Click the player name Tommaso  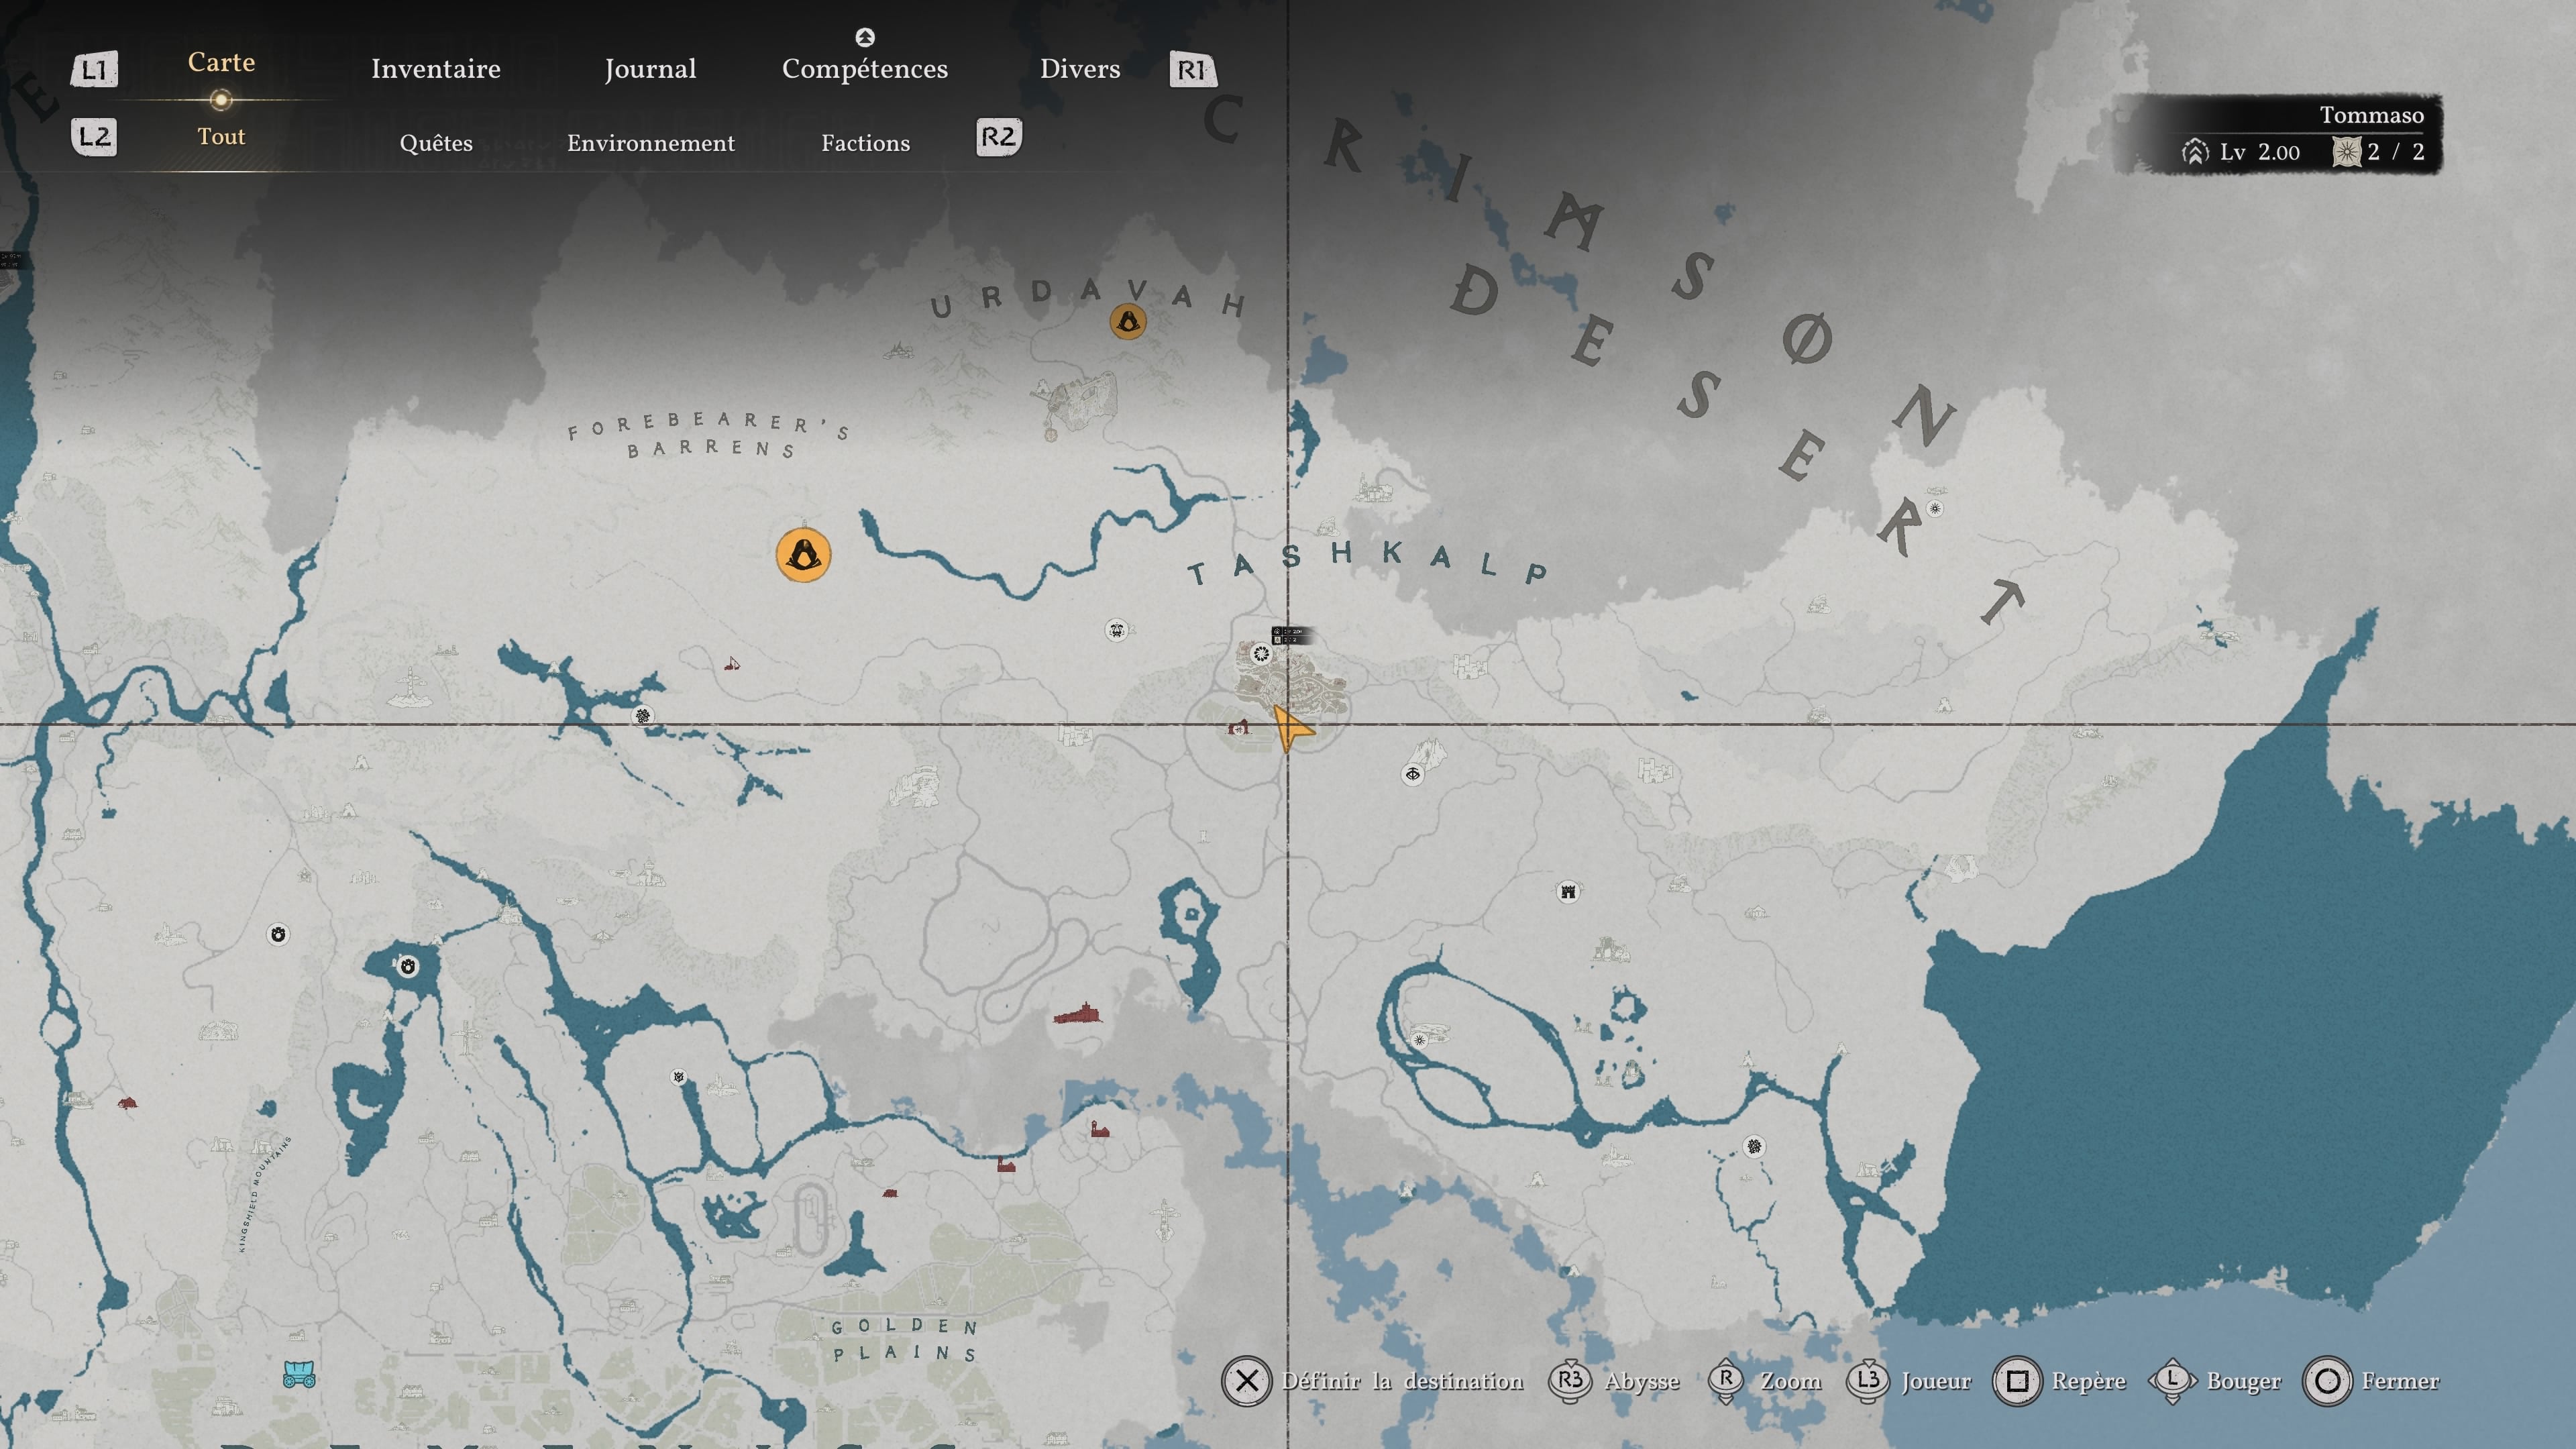pos(2371,115)
